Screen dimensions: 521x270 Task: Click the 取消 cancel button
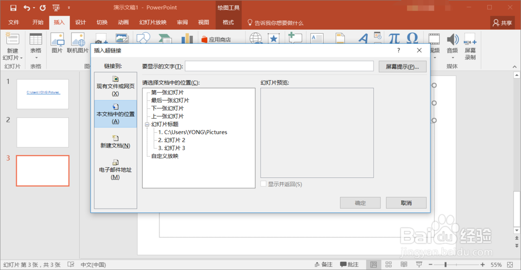[x=406, y=203]
